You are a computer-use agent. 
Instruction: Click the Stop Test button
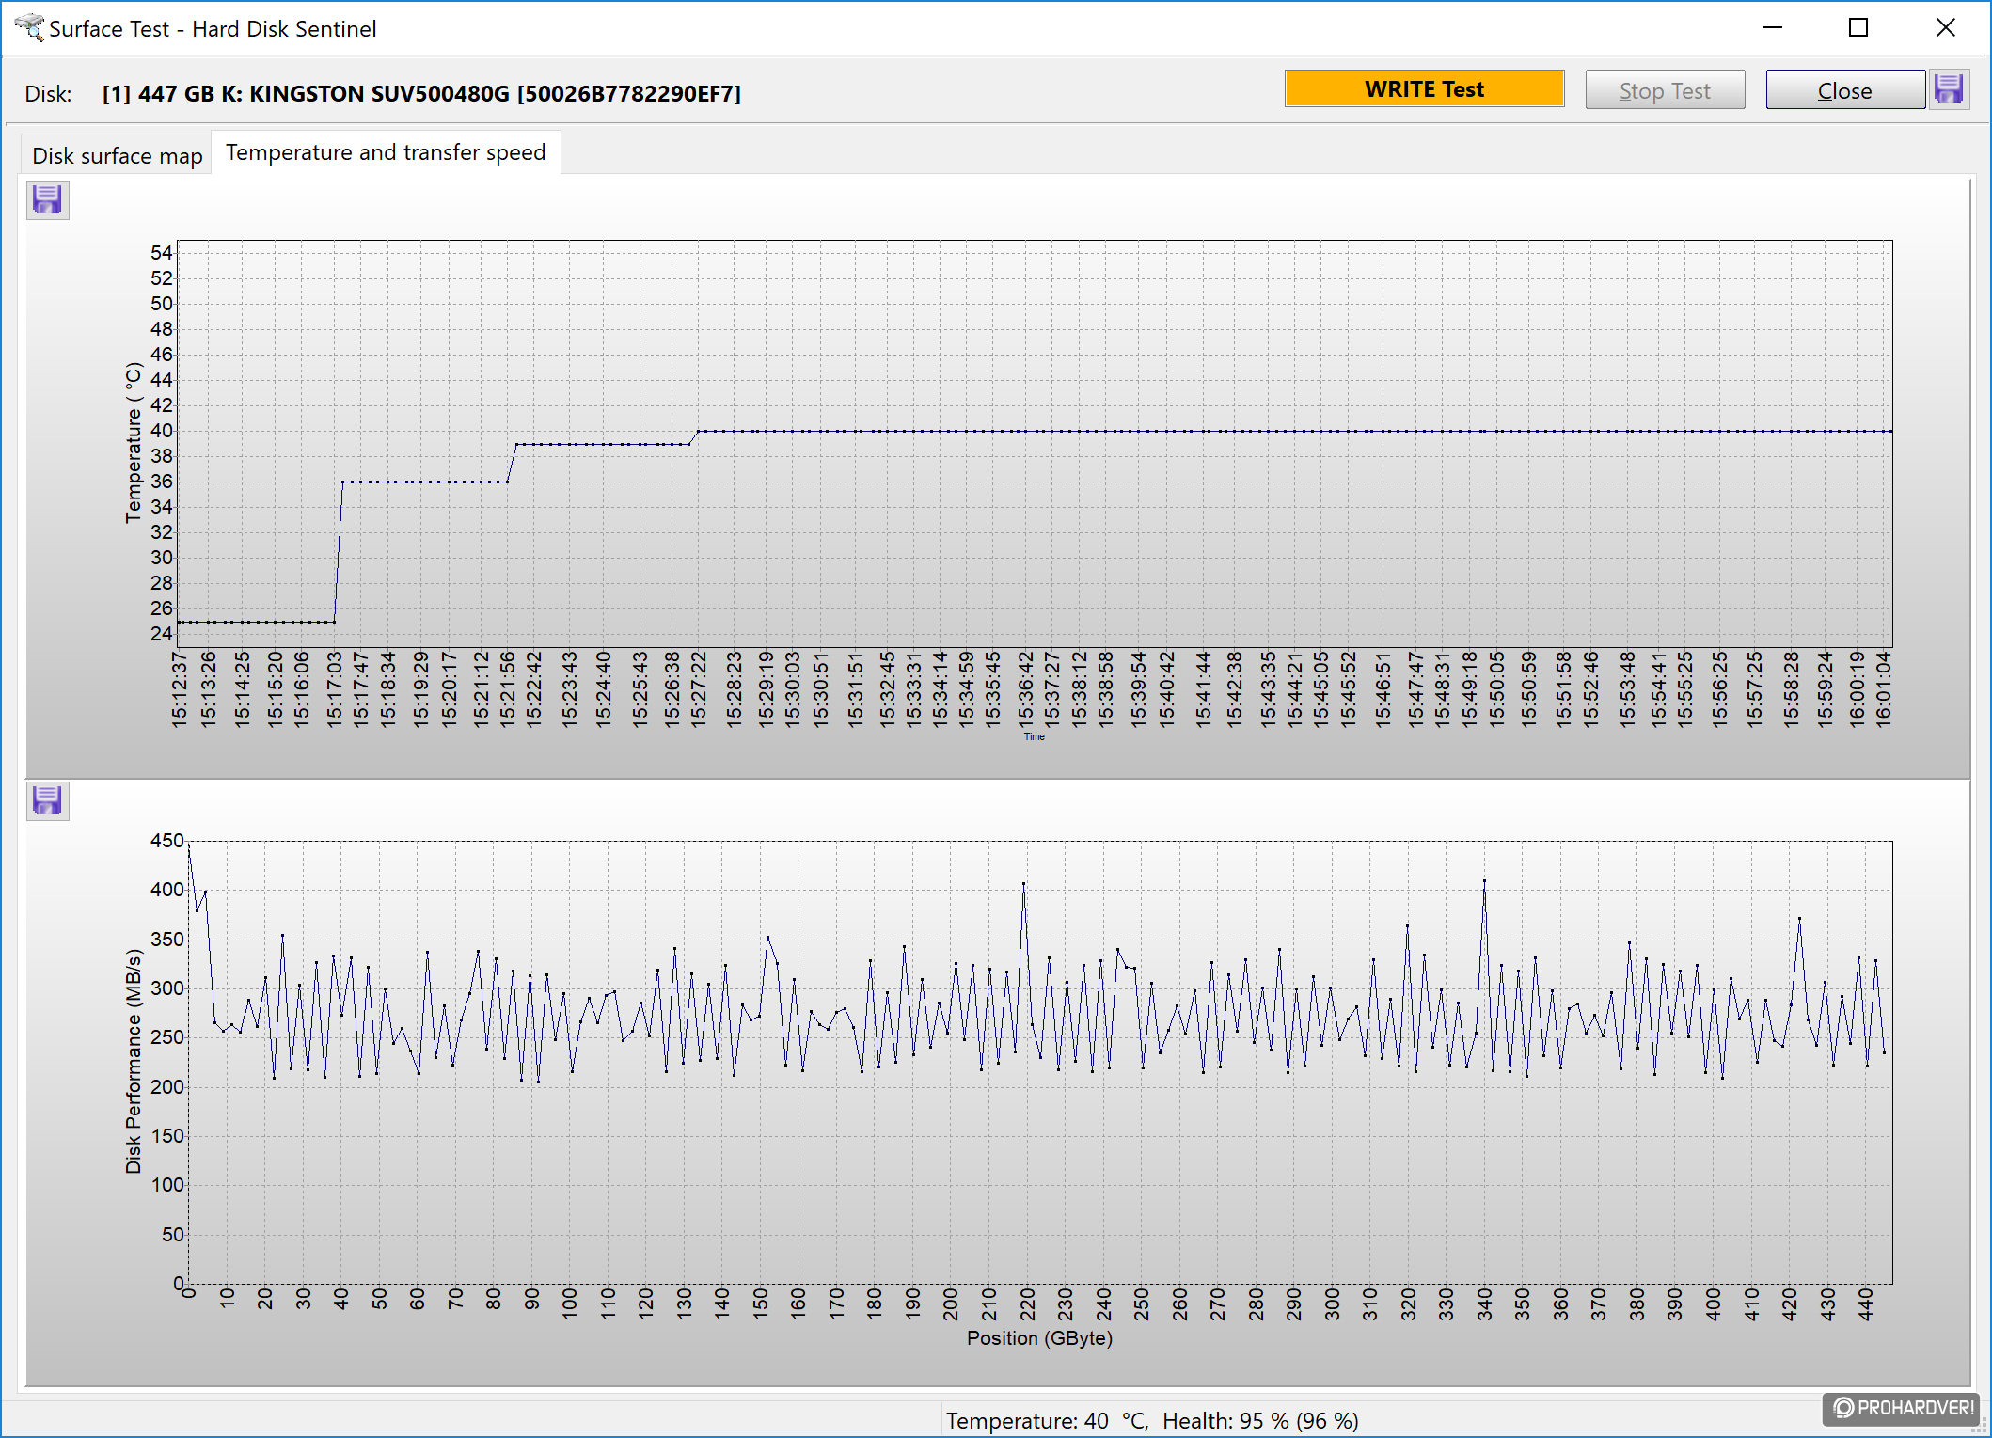tap(1665, 91)
